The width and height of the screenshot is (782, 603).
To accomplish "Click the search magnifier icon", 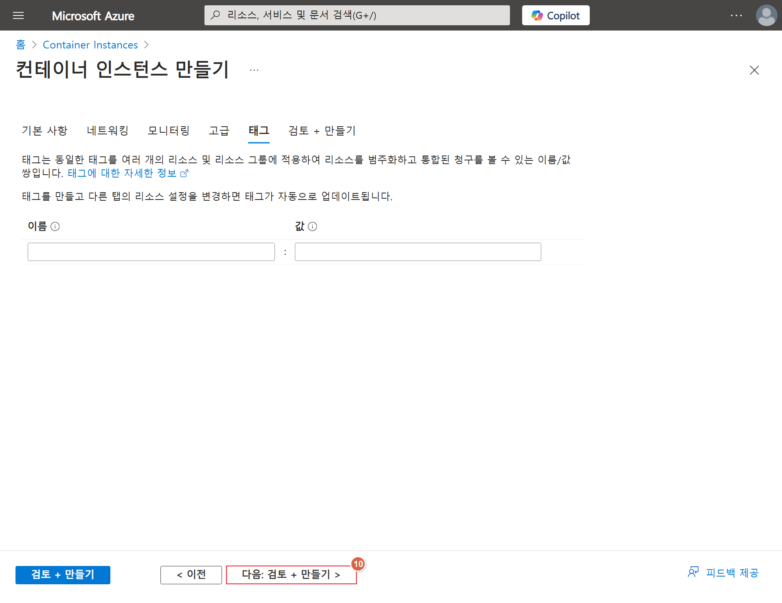I will pos(215,15).
